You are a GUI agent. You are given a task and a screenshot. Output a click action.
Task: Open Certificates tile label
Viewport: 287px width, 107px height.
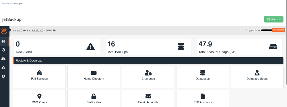pos(94,102)
